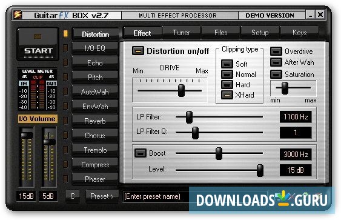This screenshot has height=220, width=341.
Task: Open the Preset > menu button
Action: (x=102, y=196)
